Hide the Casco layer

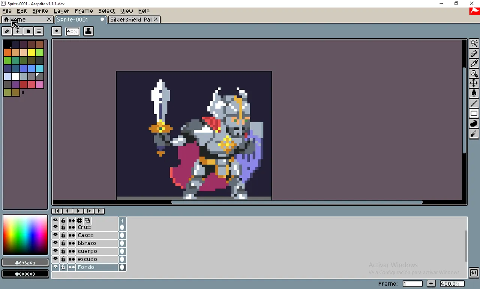(x=55, y=235)
